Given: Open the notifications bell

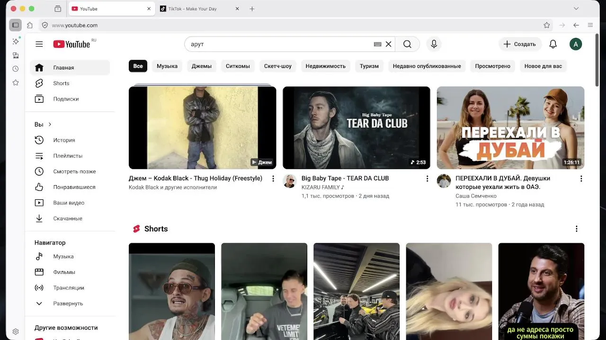Looking at the screenshot, I should point(553,44).
